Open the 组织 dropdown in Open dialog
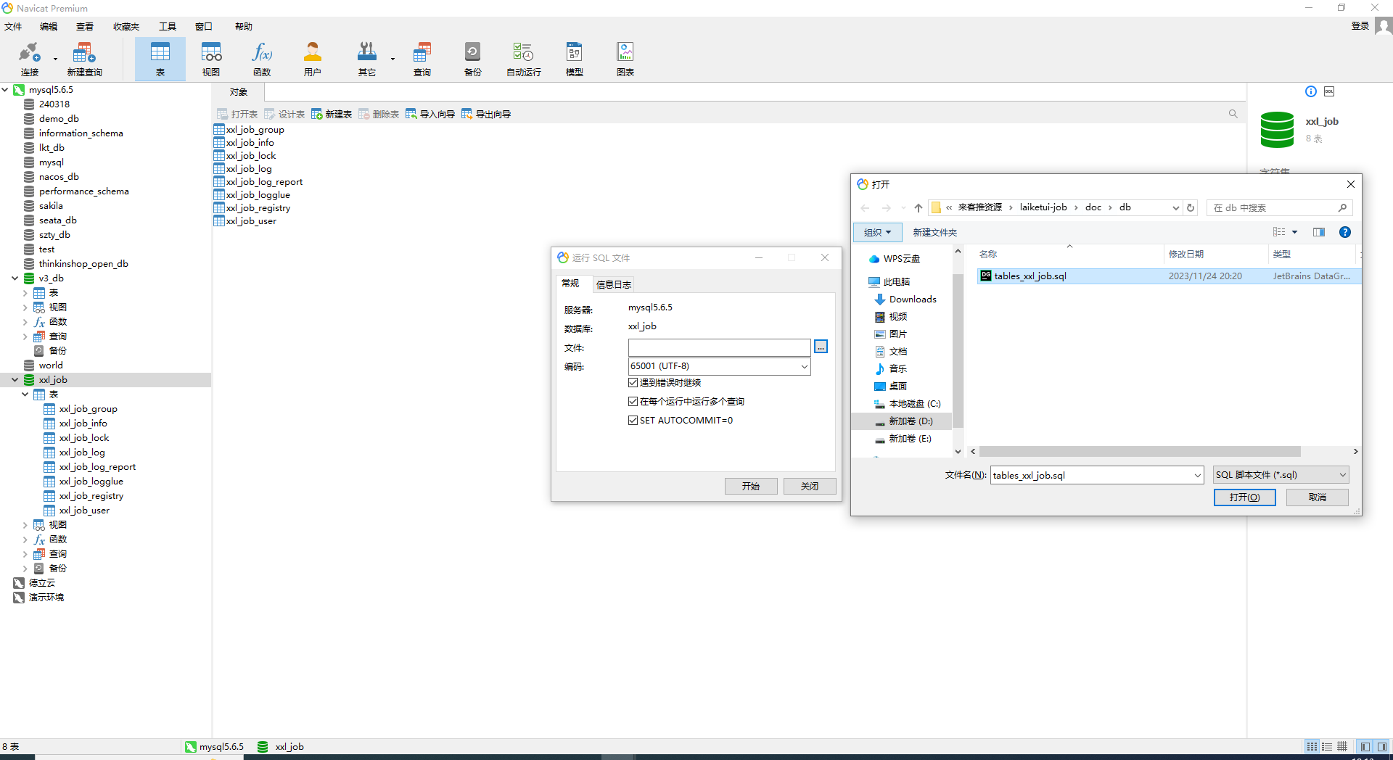Screen dimensions: 1393x760 [877, 232]
